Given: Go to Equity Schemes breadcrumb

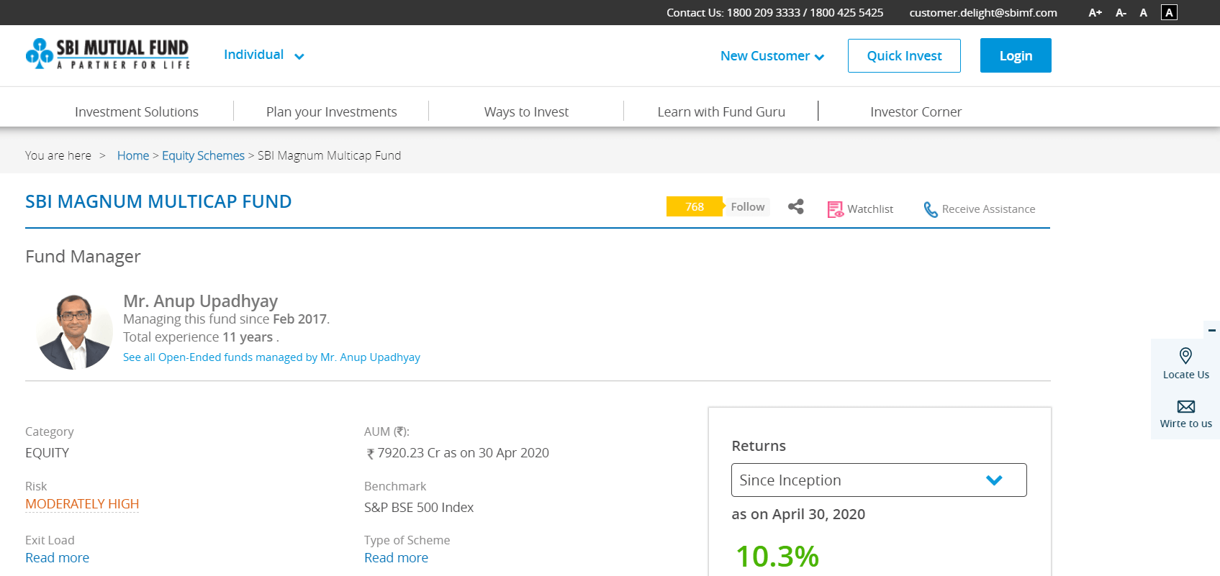Looking at the screenshot, I should (x=203, y=155).
